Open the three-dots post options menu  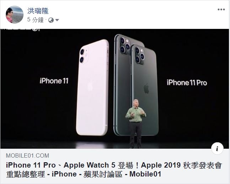(221, 10)
